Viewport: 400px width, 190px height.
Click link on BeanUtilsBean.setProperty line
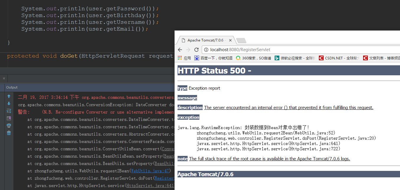(169, 156)
